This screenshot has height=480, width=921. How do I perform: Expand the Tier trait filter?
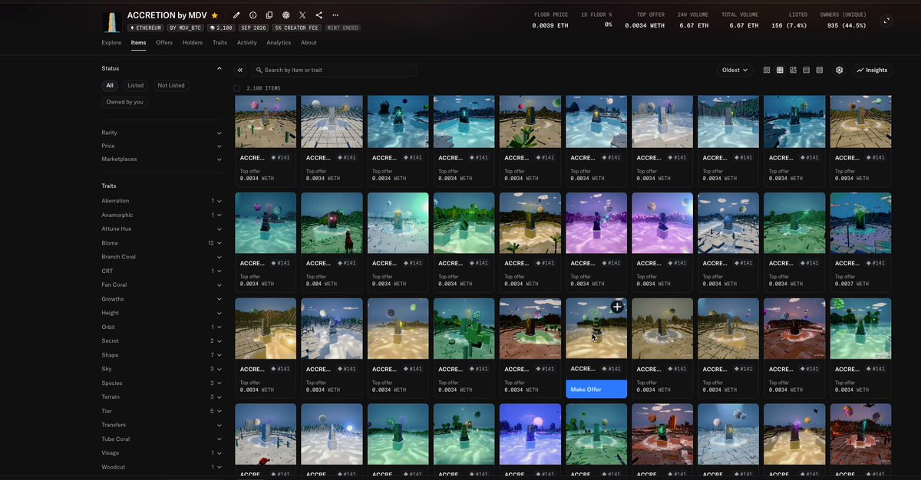click(163, 411)
